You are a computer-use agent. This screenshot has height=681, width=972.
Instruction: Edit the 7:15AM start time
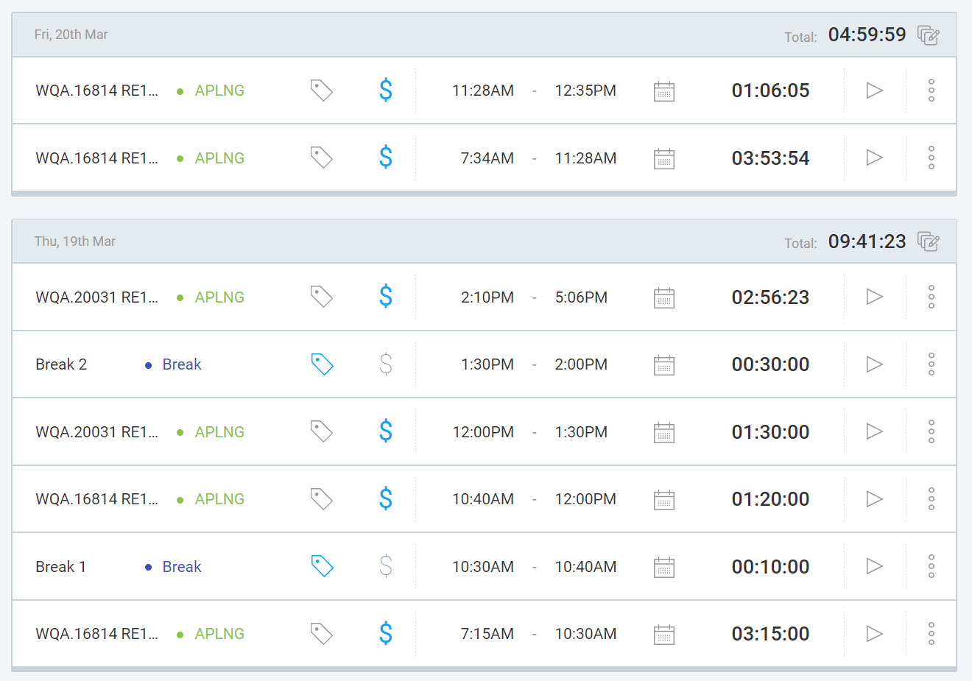point(487,634)
